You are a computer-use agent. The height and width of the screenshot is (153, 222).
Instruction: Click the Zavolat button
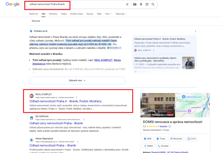tap(163, 146)
